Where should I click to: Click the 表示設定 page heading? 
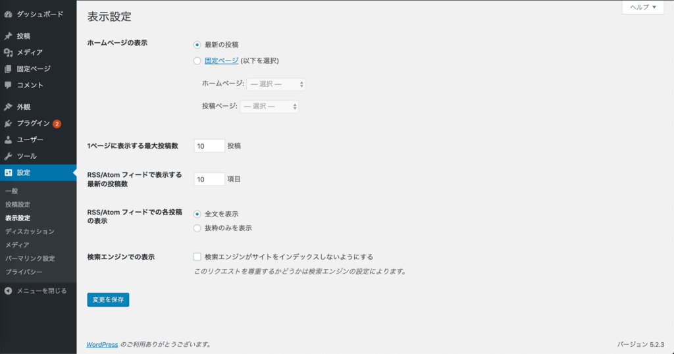[x=109, y=16]
